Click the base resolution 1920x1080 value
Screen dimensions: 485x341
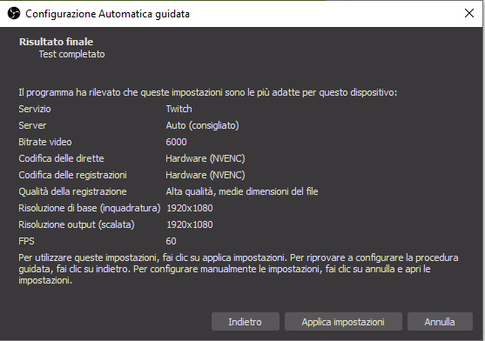[190, 208]
